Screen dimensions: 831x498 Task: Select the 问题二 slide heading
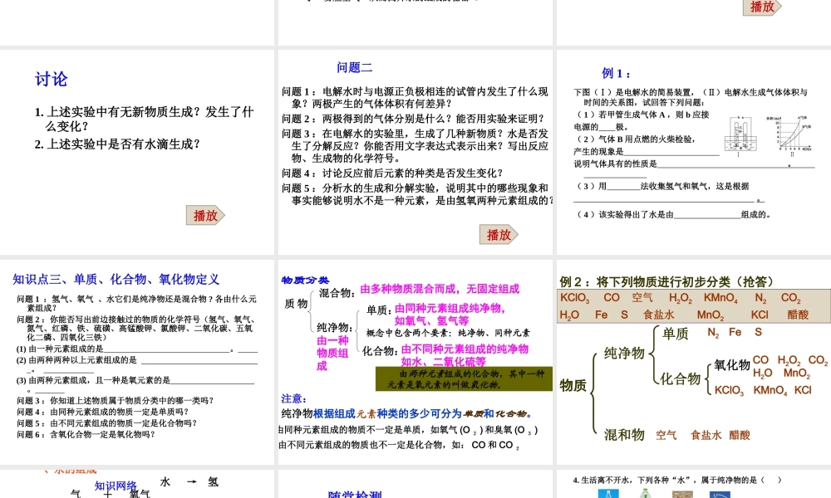pyautogui.click(x=355, y=68)
